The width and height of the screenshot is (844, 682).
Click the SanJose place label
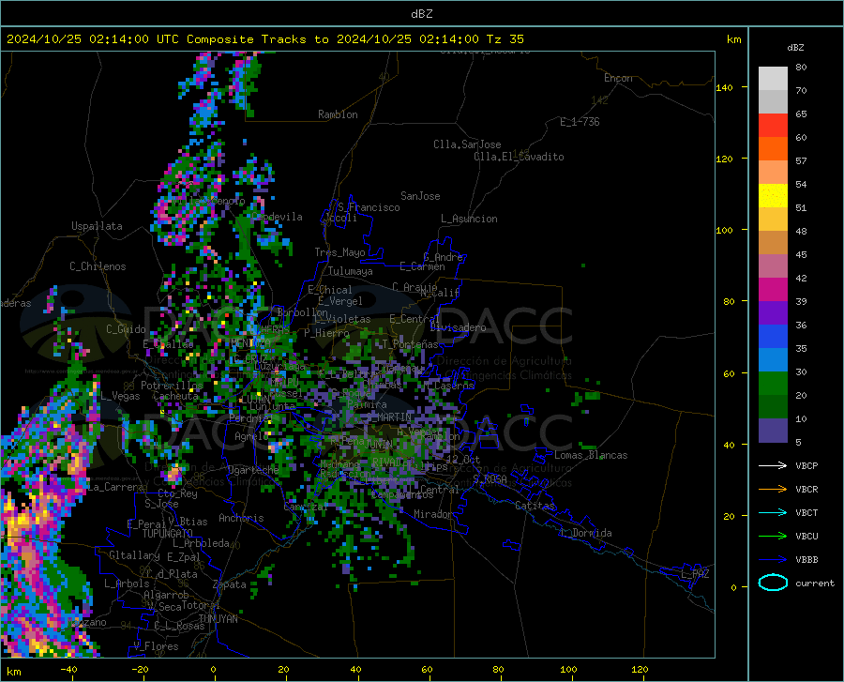pos(420,196)
